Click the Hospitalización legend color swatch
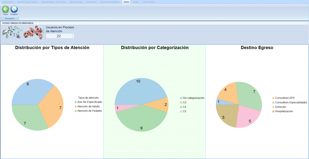 (x=273, y=111)
